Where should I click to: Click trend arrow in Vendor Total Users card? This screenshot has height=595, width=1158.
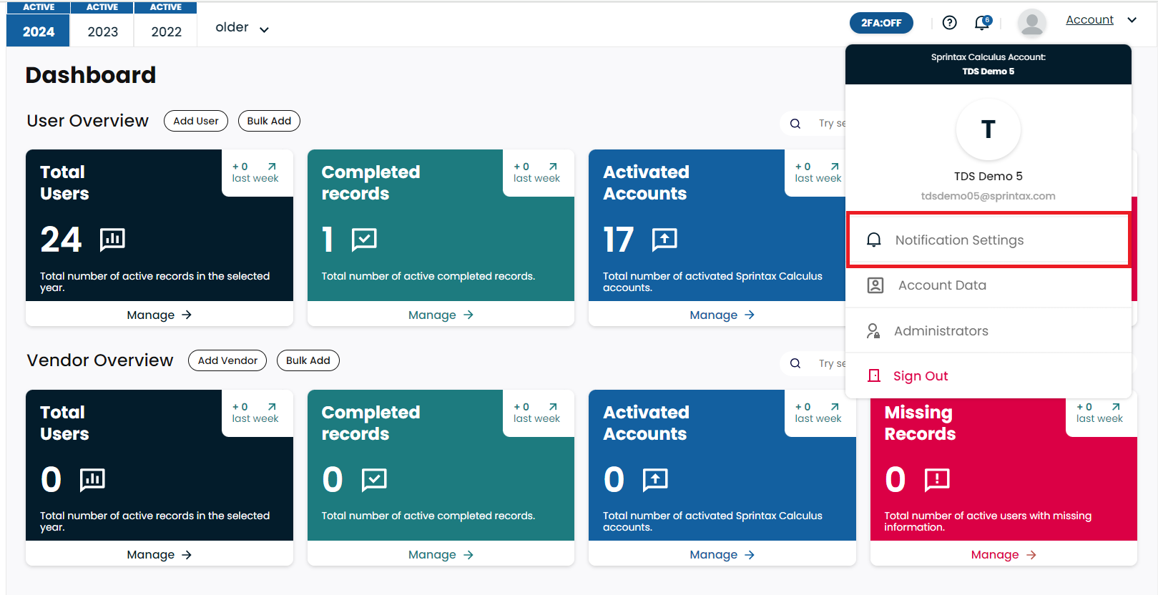pyautogui.click(x=272, y=407)
